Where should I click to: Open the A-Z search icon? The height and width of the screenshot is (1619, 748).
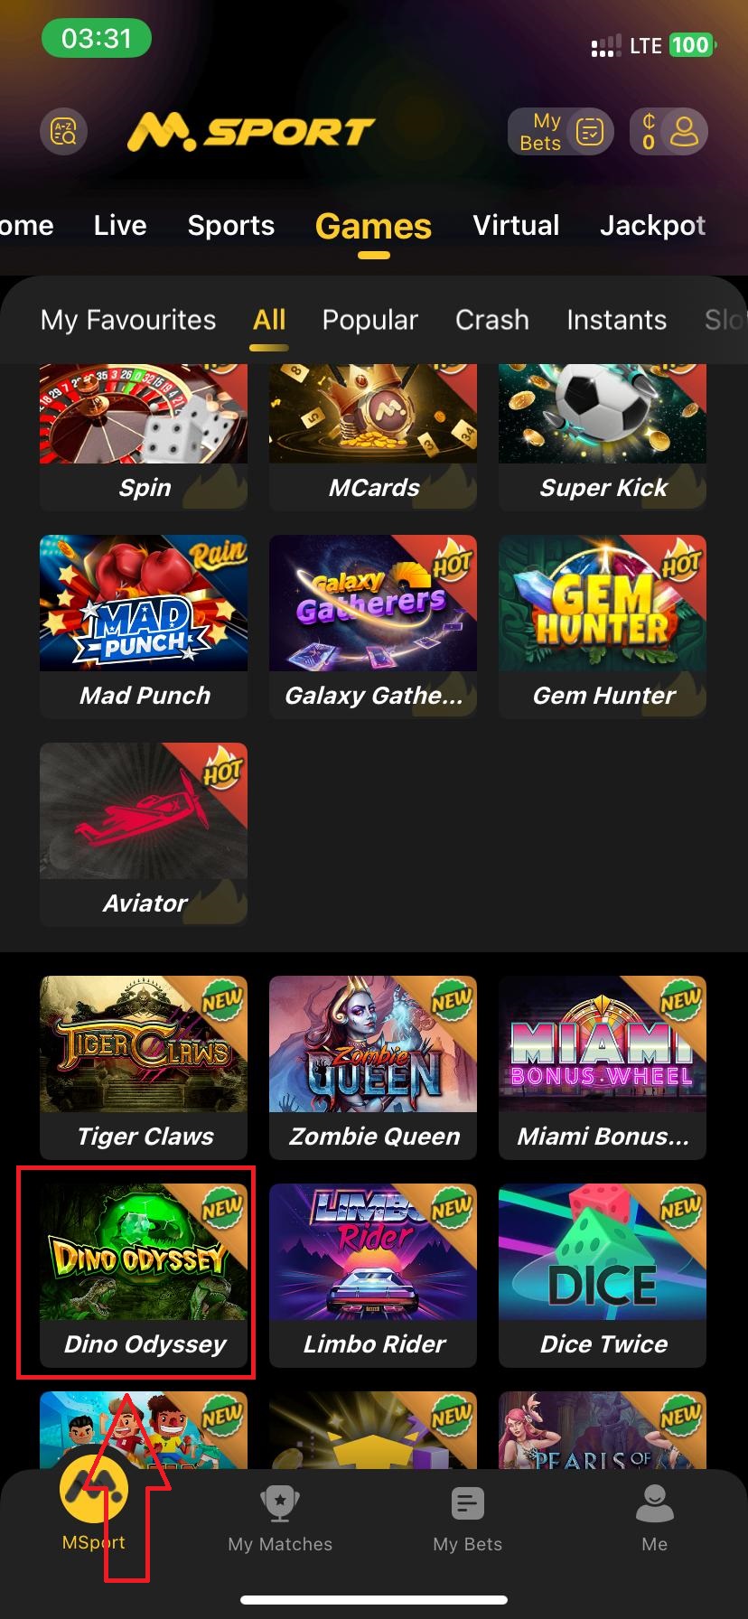(64, 133)
